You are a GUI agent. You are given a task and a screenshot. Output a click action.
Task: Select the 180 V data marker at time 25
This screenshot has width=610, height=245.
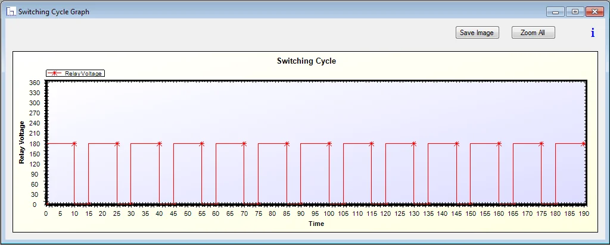click(x=117, y=143)
